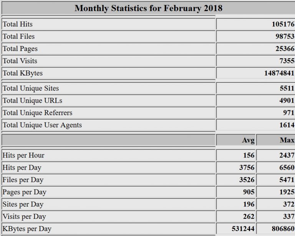The image size is (295, 236).
Task: Click the Total KBytes value 14874841
Action: pos(279,73)
